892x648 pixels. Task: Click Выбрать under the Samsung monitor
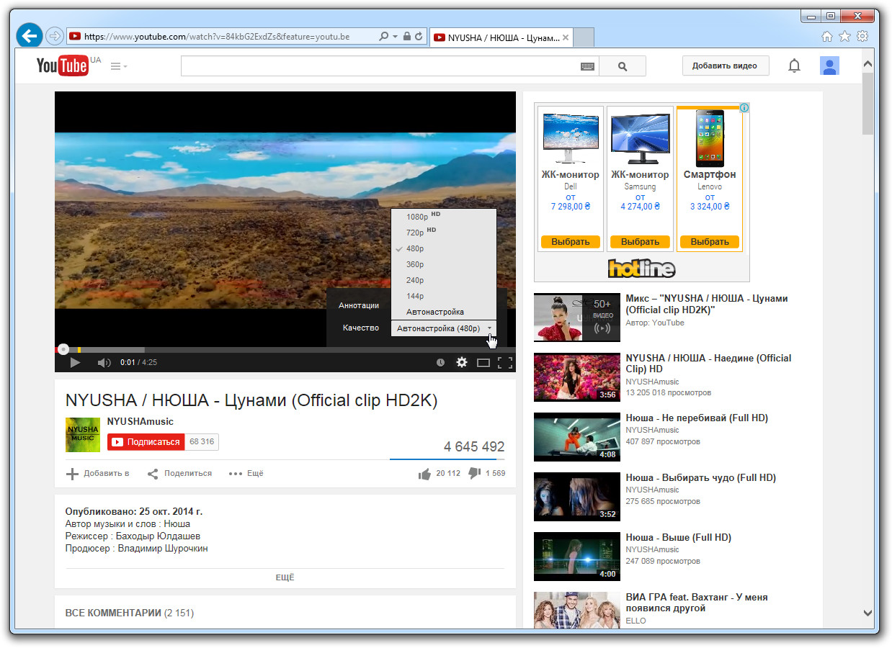pos(641,242)
